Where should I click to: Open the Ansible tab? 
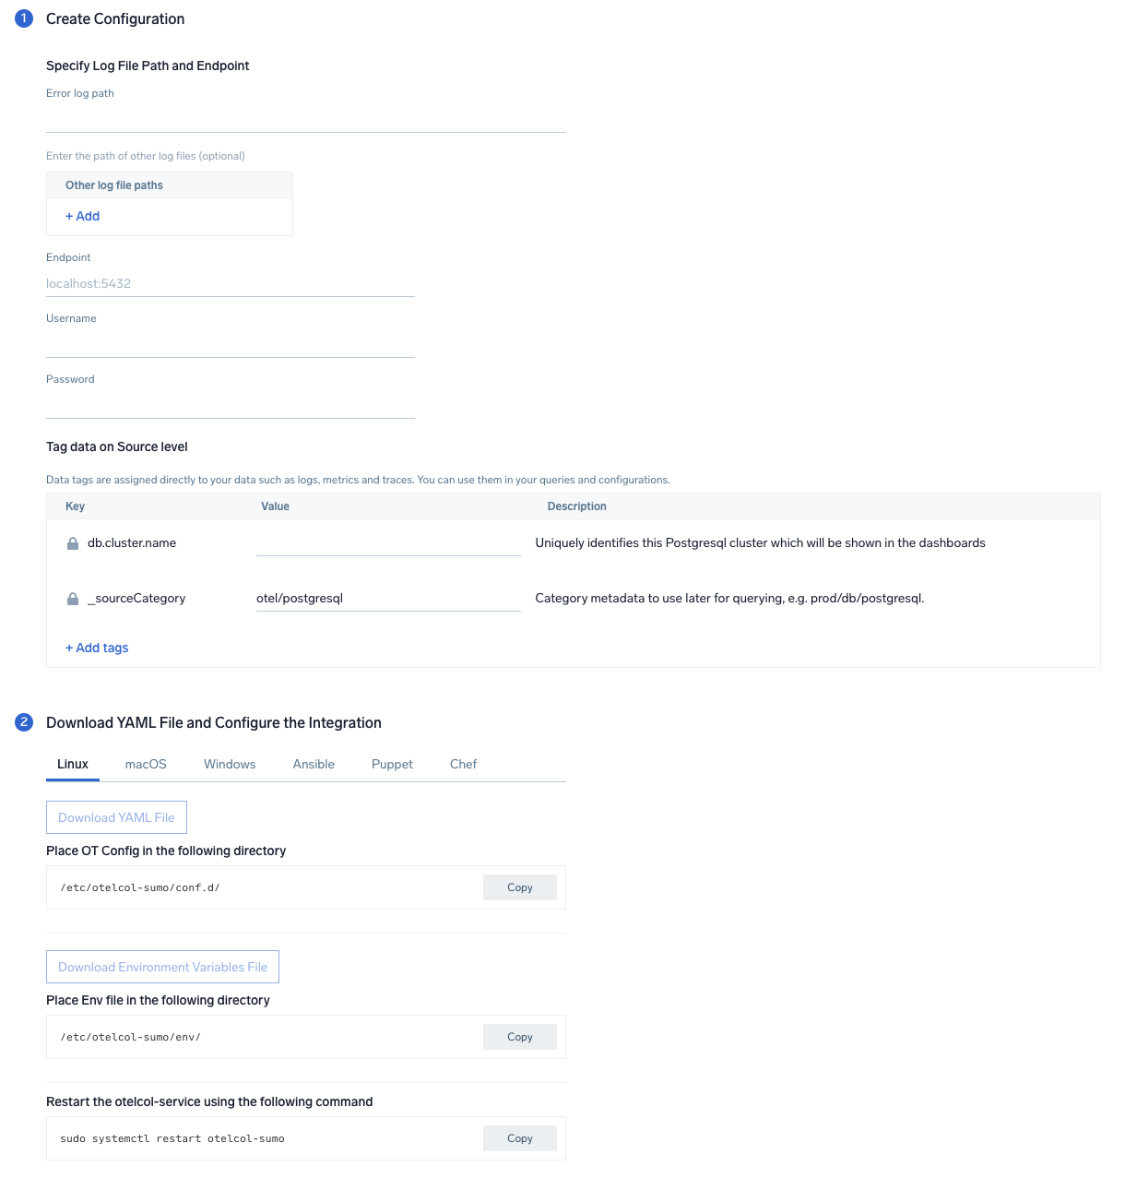pos(314,764)
